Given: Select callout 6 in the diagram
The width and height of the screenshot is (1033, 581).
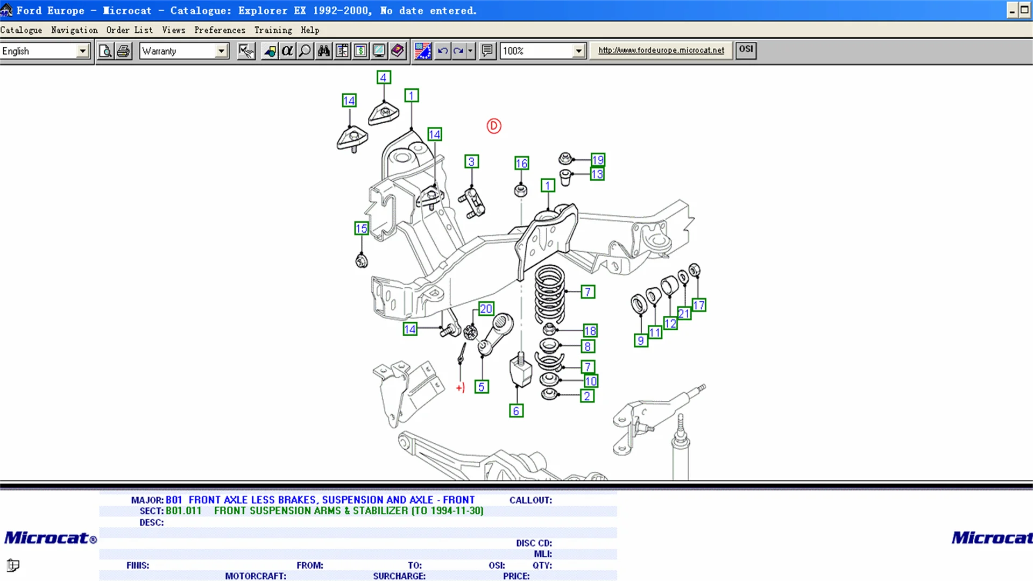Looking at the screenshot, I should [516, 411].
